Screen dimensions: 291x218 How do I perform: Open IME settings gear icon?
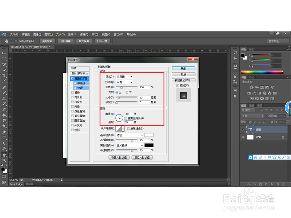[288, 157]
